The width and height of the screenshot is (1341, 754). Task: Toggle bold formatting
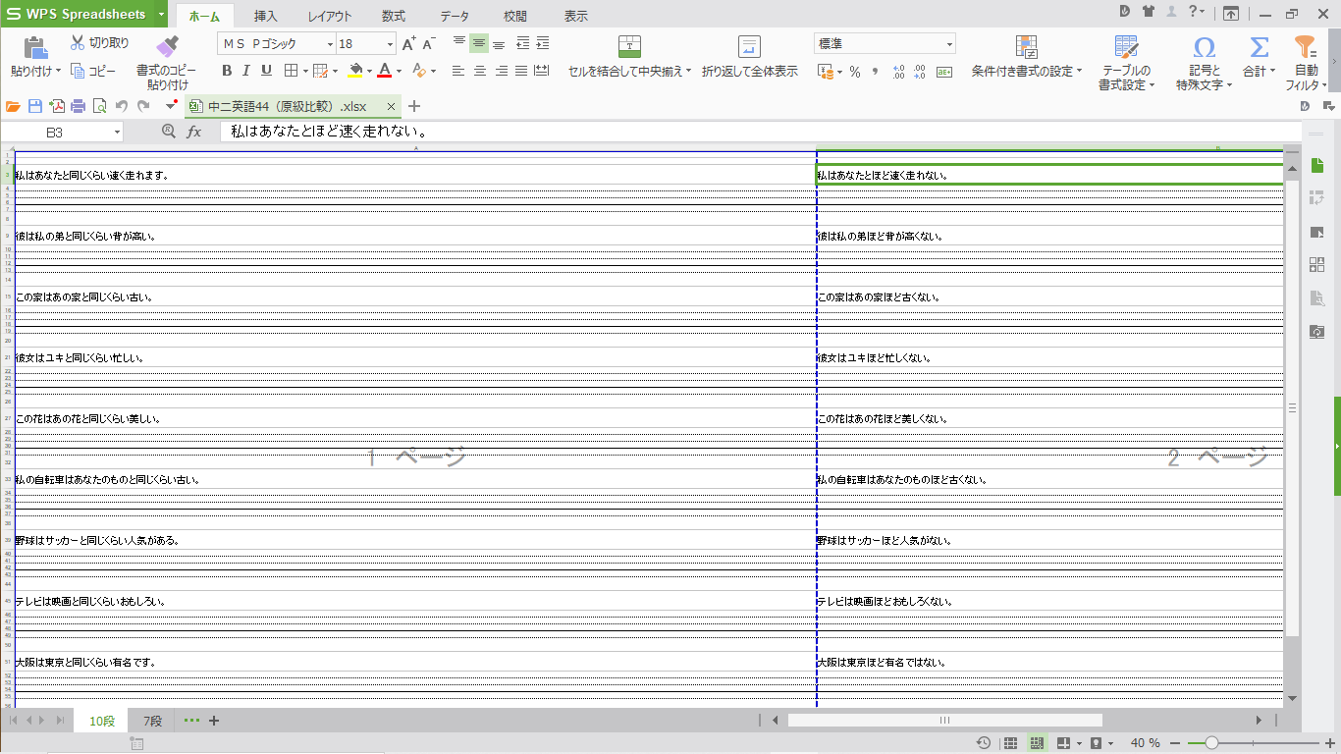pyautogui.click(x=227, y=71)
